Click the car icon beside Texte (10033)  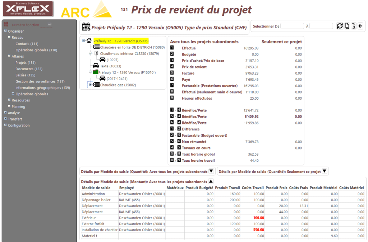point(96,66)
